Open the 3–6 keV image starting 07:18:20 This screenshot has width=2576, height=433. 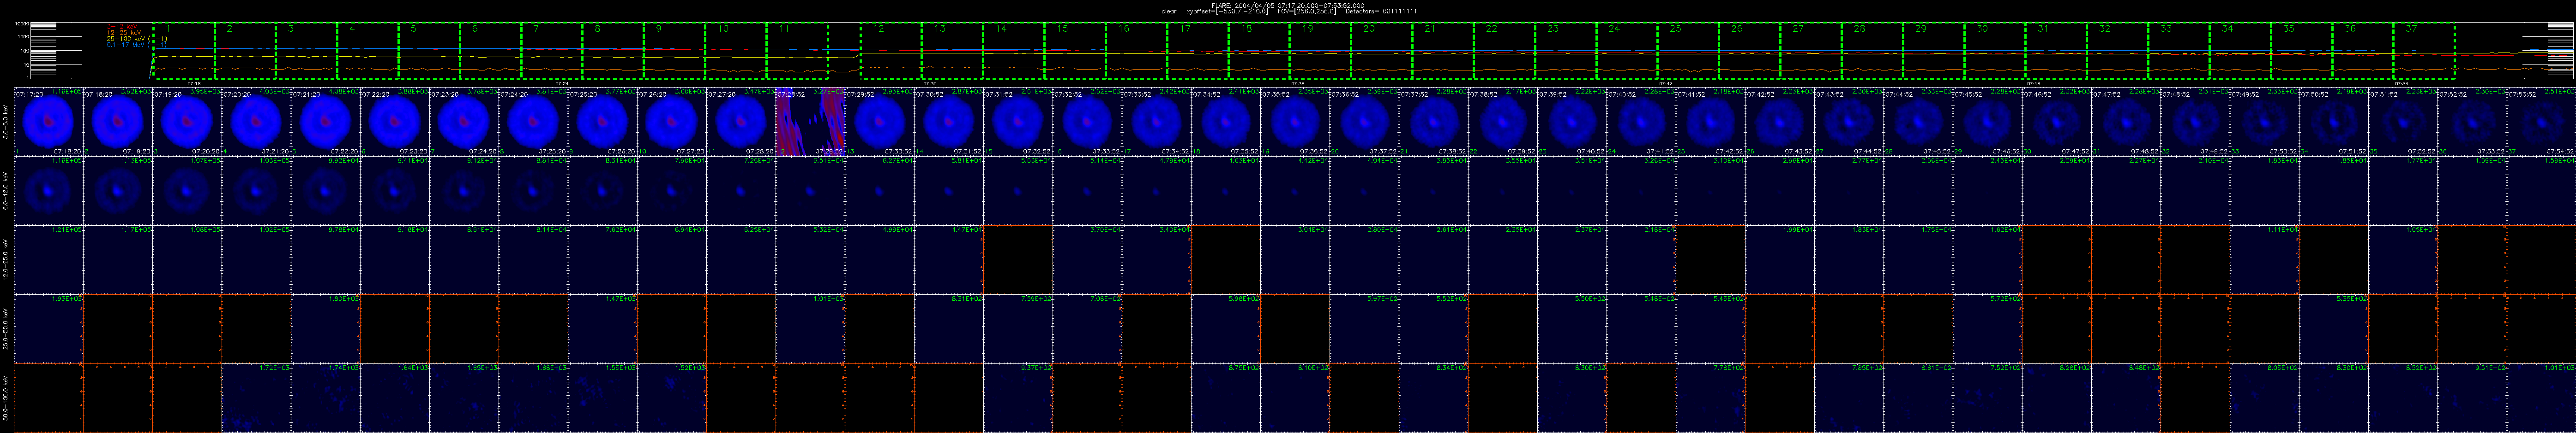click(x=118, y=122)
